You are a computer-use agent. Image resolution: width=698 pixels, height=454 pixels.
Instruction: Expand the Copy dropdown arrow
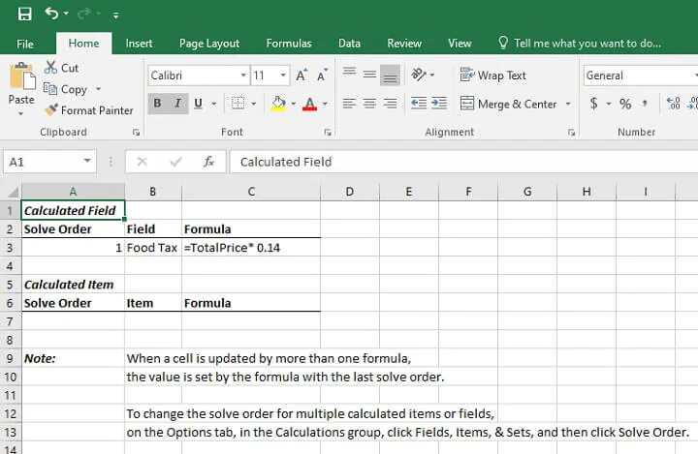(98, 89)
